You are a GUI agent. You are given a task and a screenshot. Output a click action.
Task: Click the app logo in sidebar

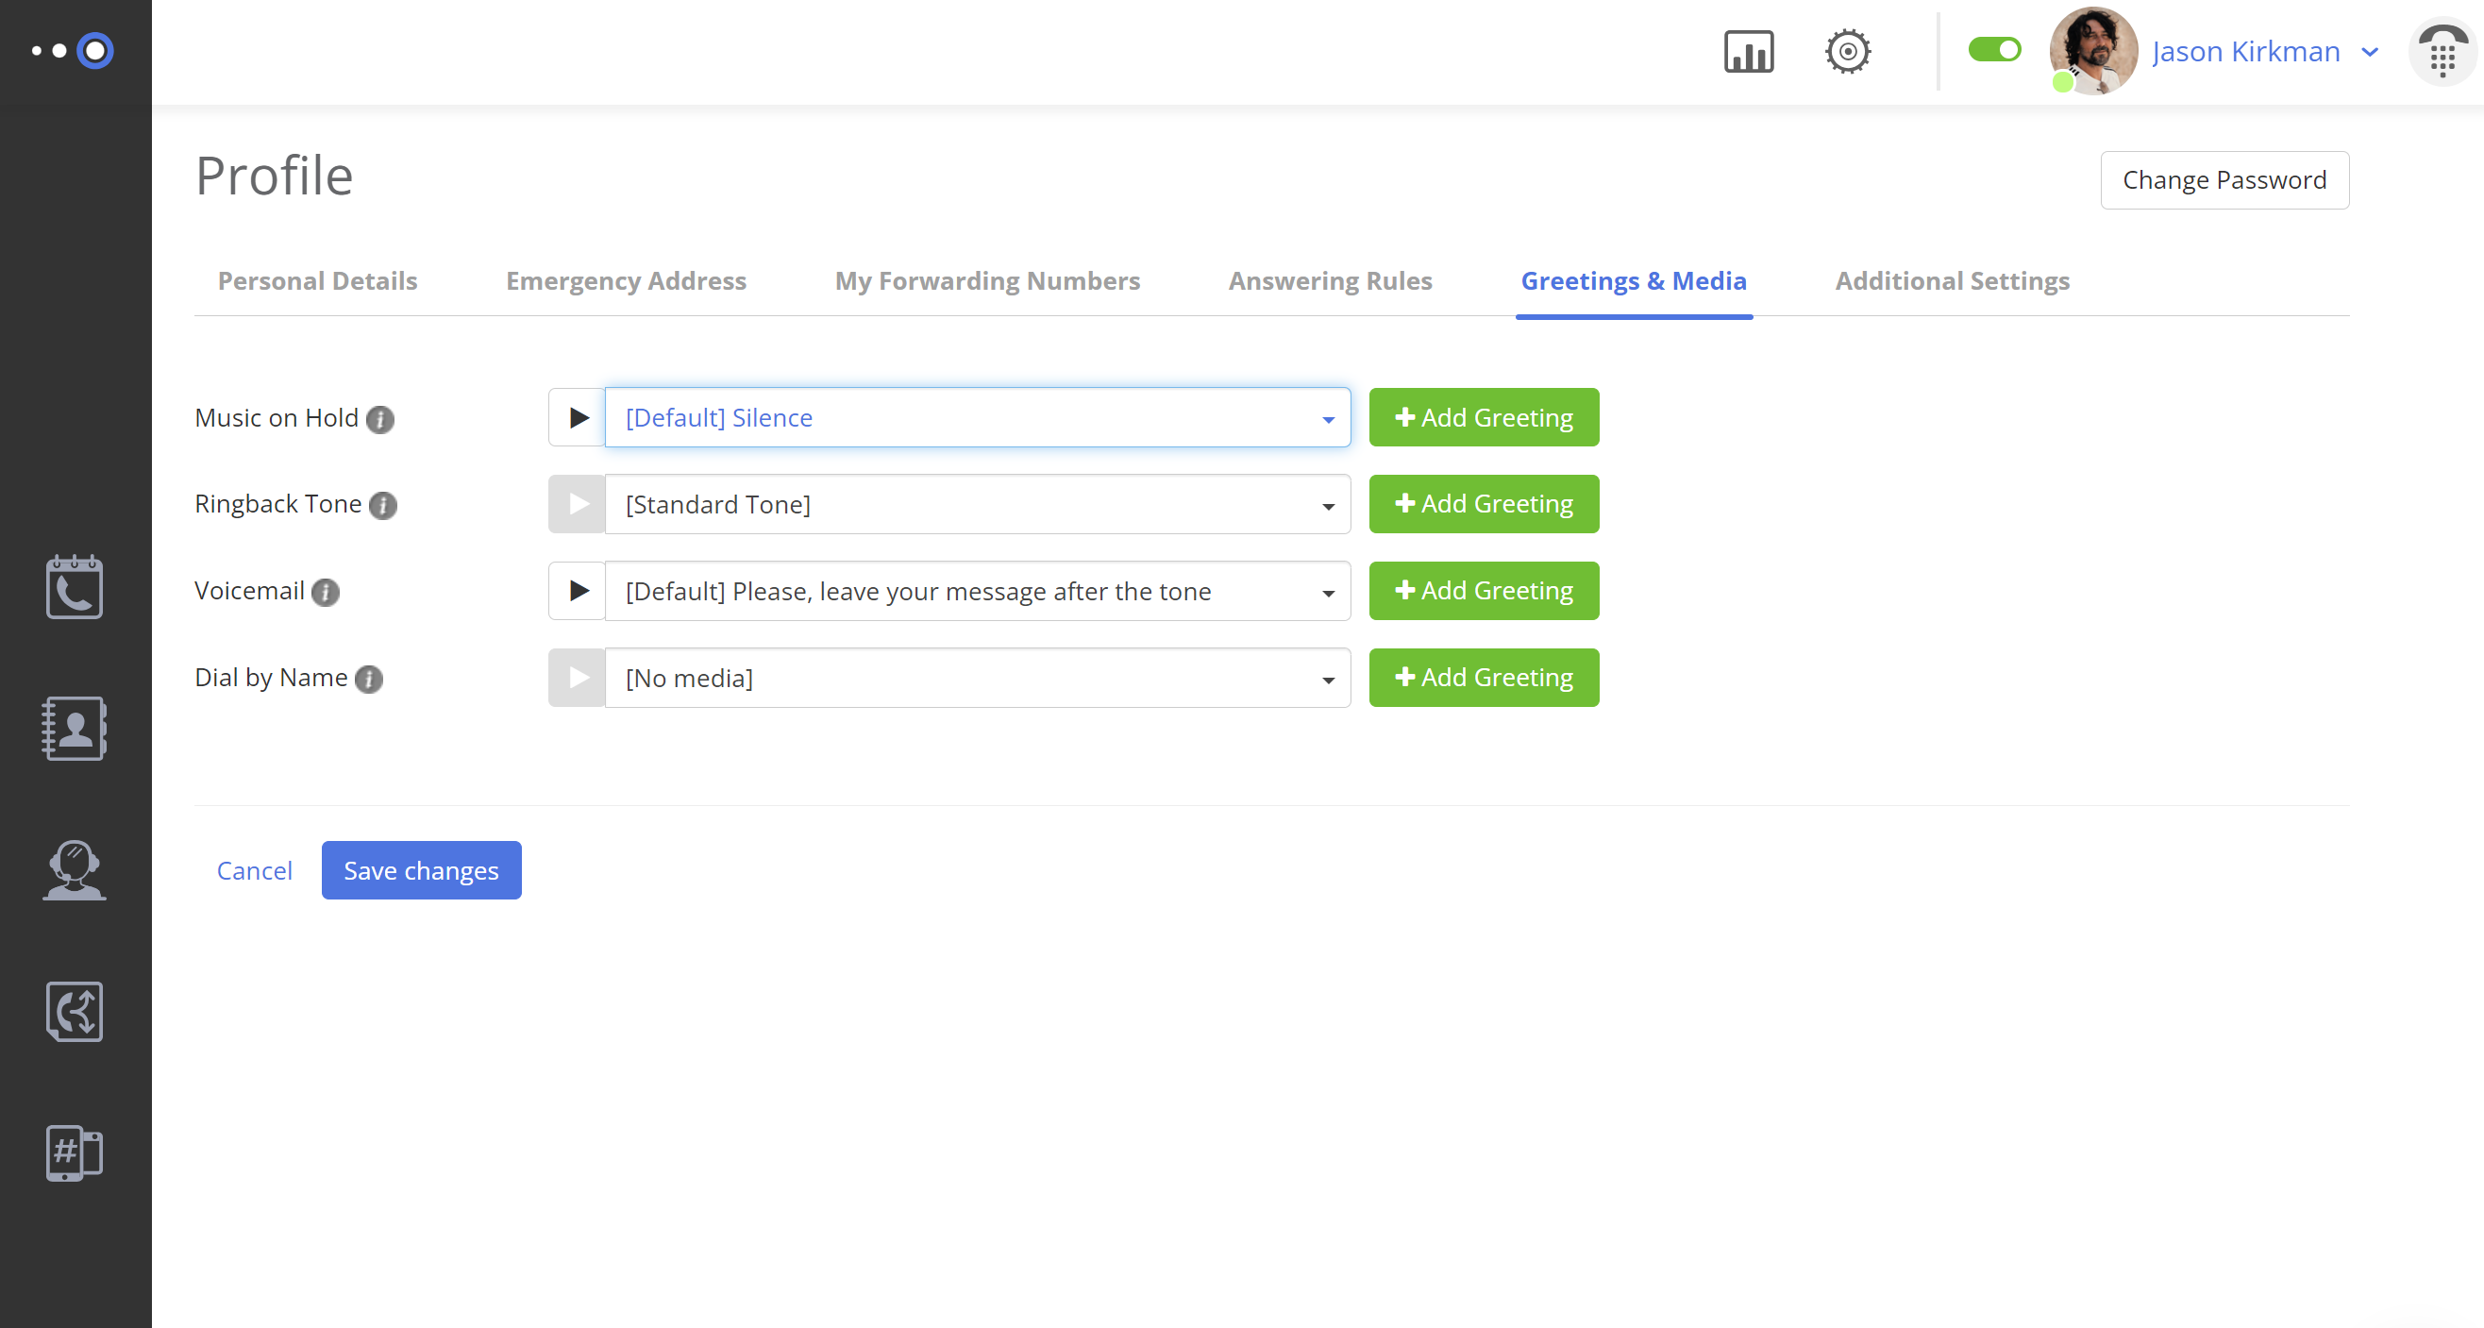point(74,50)
